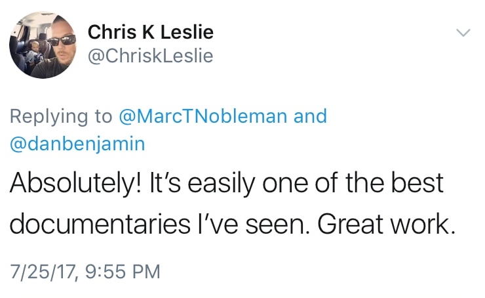Click the "Replying to" label

coord(61,117)
